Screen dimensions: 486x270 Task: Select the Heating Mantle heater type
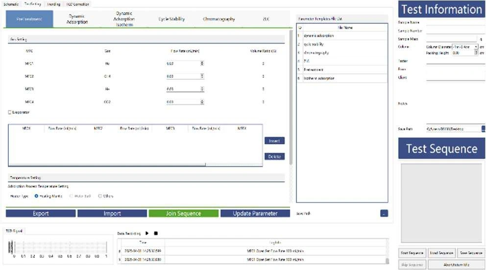point(36,196)
